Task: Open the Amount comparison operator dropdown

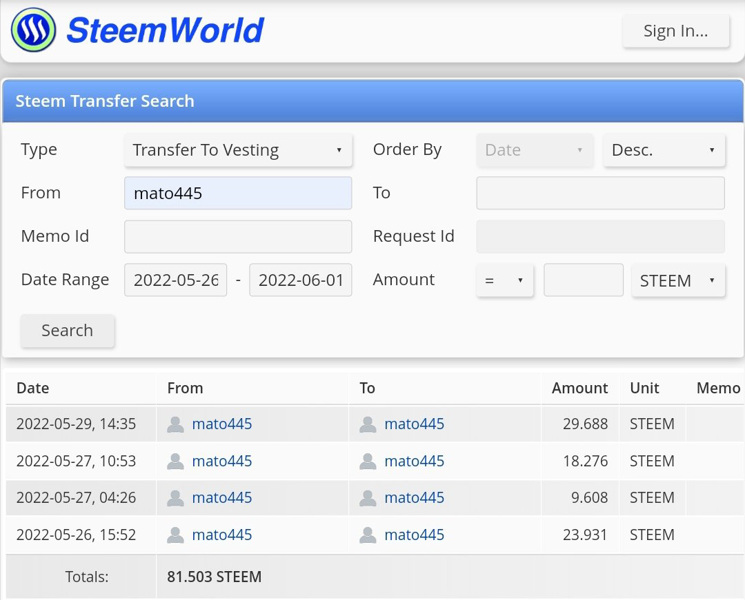Action: 504,280
